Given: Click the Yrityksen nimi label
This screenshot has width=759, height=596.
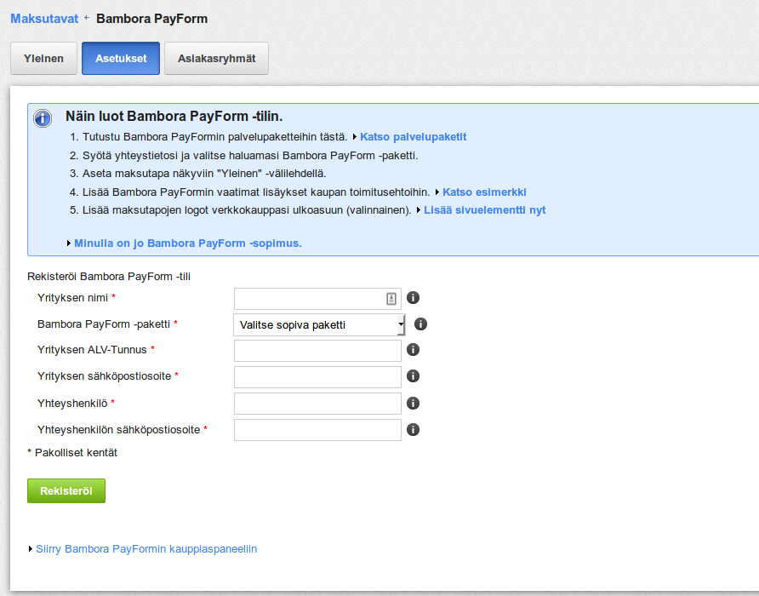Looking at the screenshot, I should (x=72, y=297).
